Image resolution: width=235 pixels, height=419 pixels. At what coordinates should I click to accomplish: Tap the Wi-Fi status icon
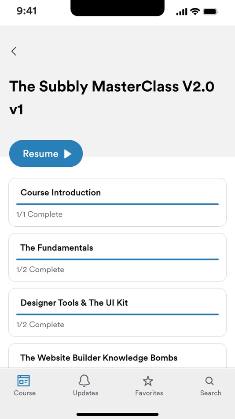coord(195,11)
